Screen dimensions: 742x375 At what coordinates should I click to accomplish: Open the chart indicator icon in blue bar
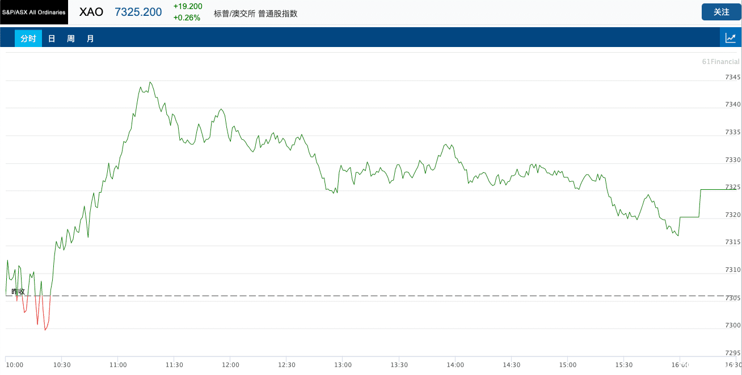coord(731,38)
